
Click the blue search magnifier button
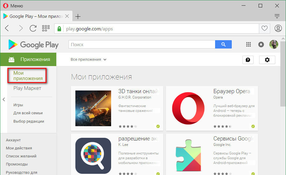(223, 44)
